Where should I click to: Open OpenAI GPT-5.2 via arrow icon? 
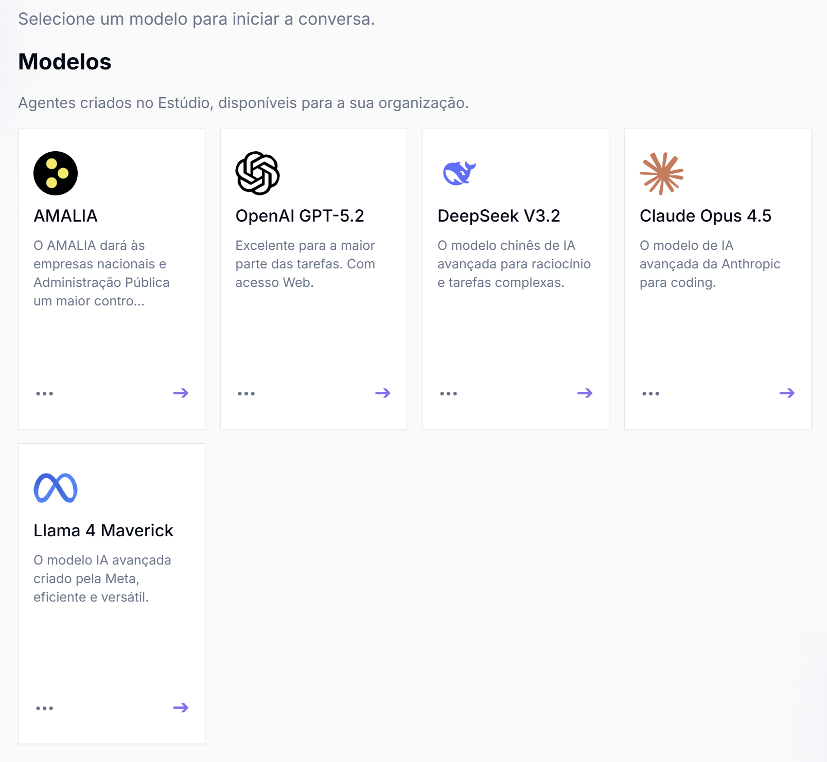pyautogui.click(x=383, y=393)
